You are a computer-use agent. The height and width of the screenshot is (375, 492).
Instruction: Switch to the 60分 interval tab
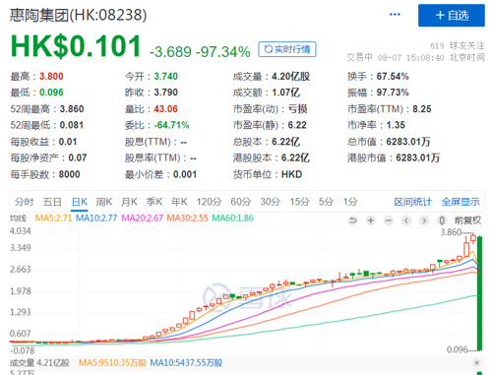[241, 202]
